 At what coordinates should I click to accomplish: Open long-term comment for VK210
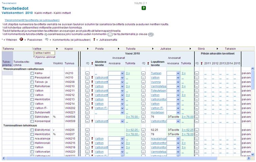[x=197, y=73]
